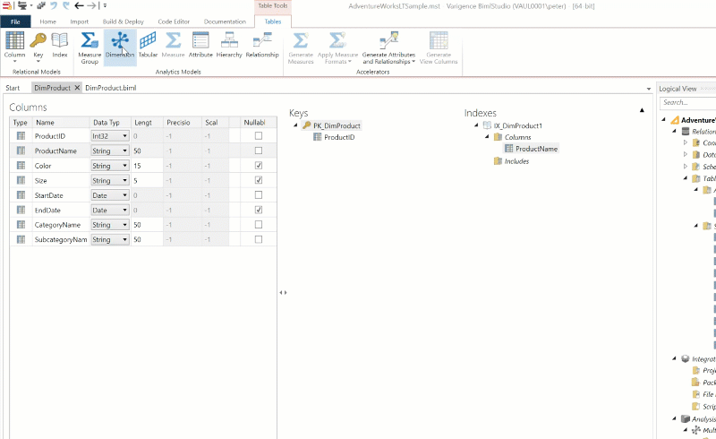Viewport: 716px width, 439px height.
Task: Switch to the Code Editor ribbon tab
Action: tap(174, 22)
